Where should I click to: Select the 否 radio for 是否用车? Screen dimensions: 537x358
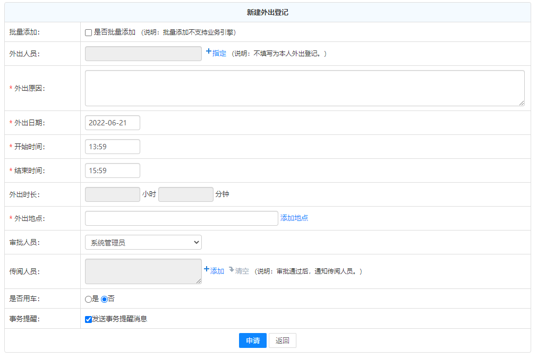click(104, 299)
